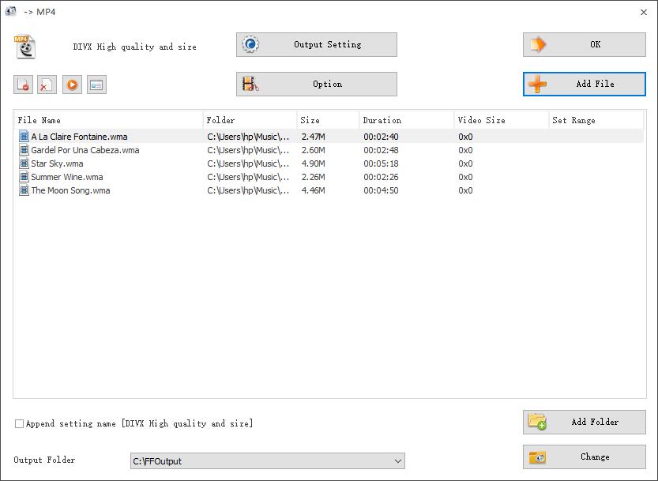This screenshot has height=481, width=658.
Task: Click the 00:02:26 duration cell
Action: pyautogui.click(x=381, y=177)
